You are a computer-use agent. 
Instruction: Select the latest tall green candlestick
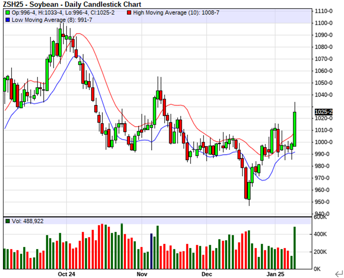point(295,129)
